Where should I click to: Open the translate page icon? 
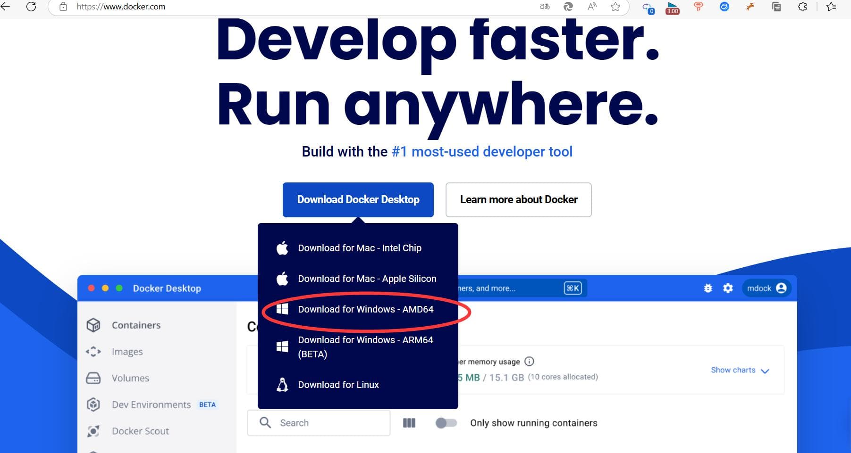click(x=545, y=7)
